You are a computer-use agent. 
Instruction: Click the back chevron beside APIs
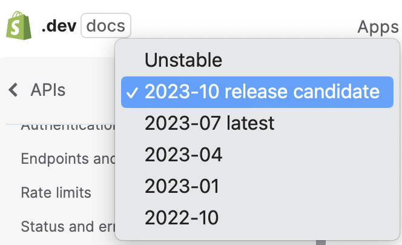coord(13,90)
